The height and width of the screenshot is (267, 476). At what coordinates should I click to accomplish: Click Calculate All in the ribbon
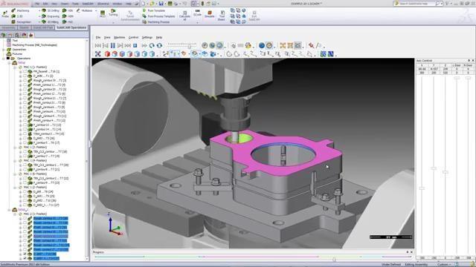click(184, 16)
